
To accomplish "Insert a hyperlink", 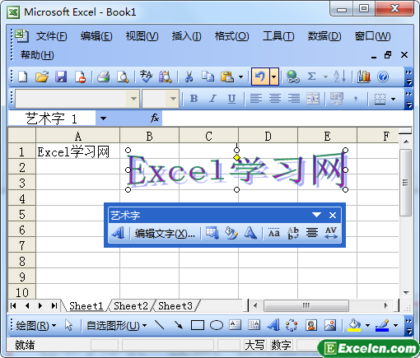I will point(292,77).
